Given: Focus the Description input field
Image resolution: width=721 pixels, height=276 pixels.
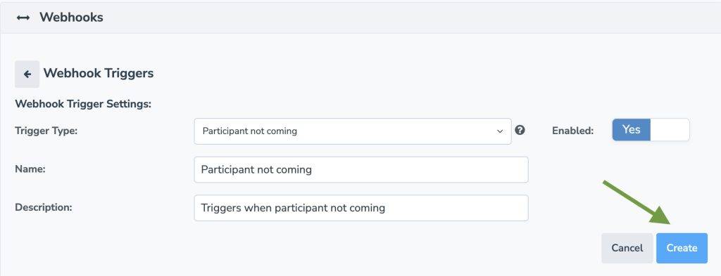Looking at the screenshot, I should pos(361,208).
